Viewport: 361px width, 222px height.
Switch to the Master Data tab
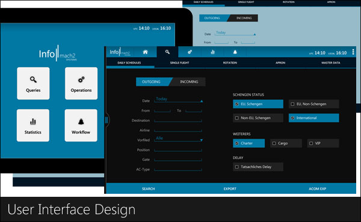tap(330, 62)
